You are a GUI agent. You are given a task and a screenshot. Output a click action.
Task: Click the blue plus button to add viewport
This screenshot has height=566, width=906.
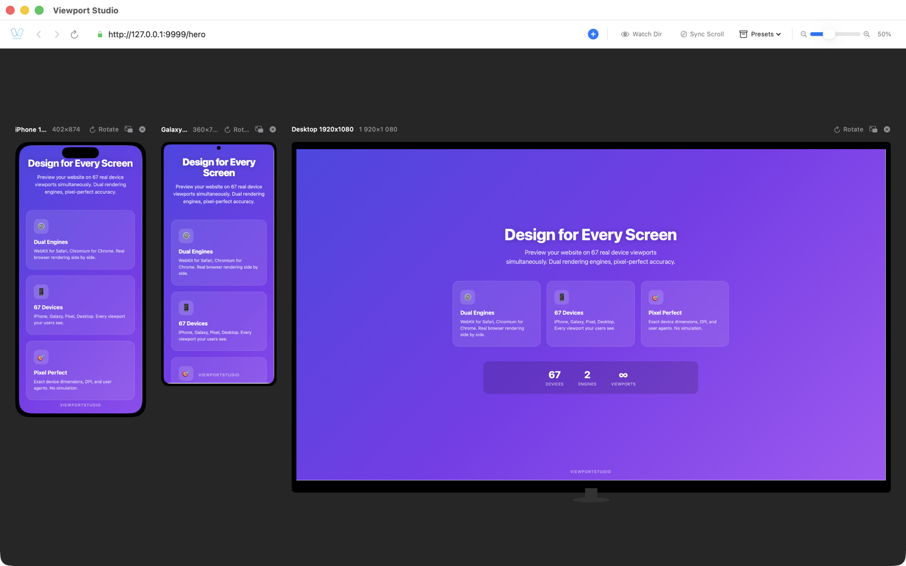point(593,34)
